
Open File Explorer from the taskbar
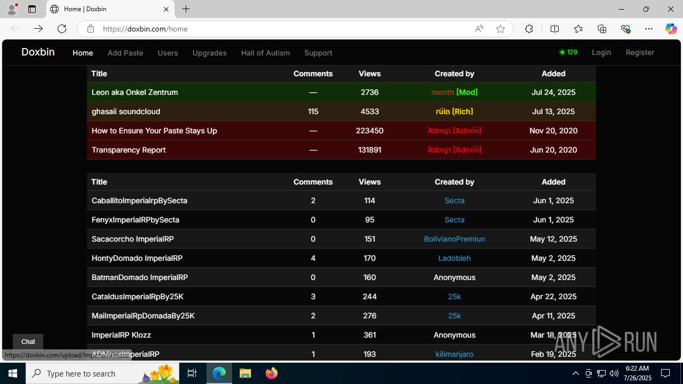(x=245, y=373)
